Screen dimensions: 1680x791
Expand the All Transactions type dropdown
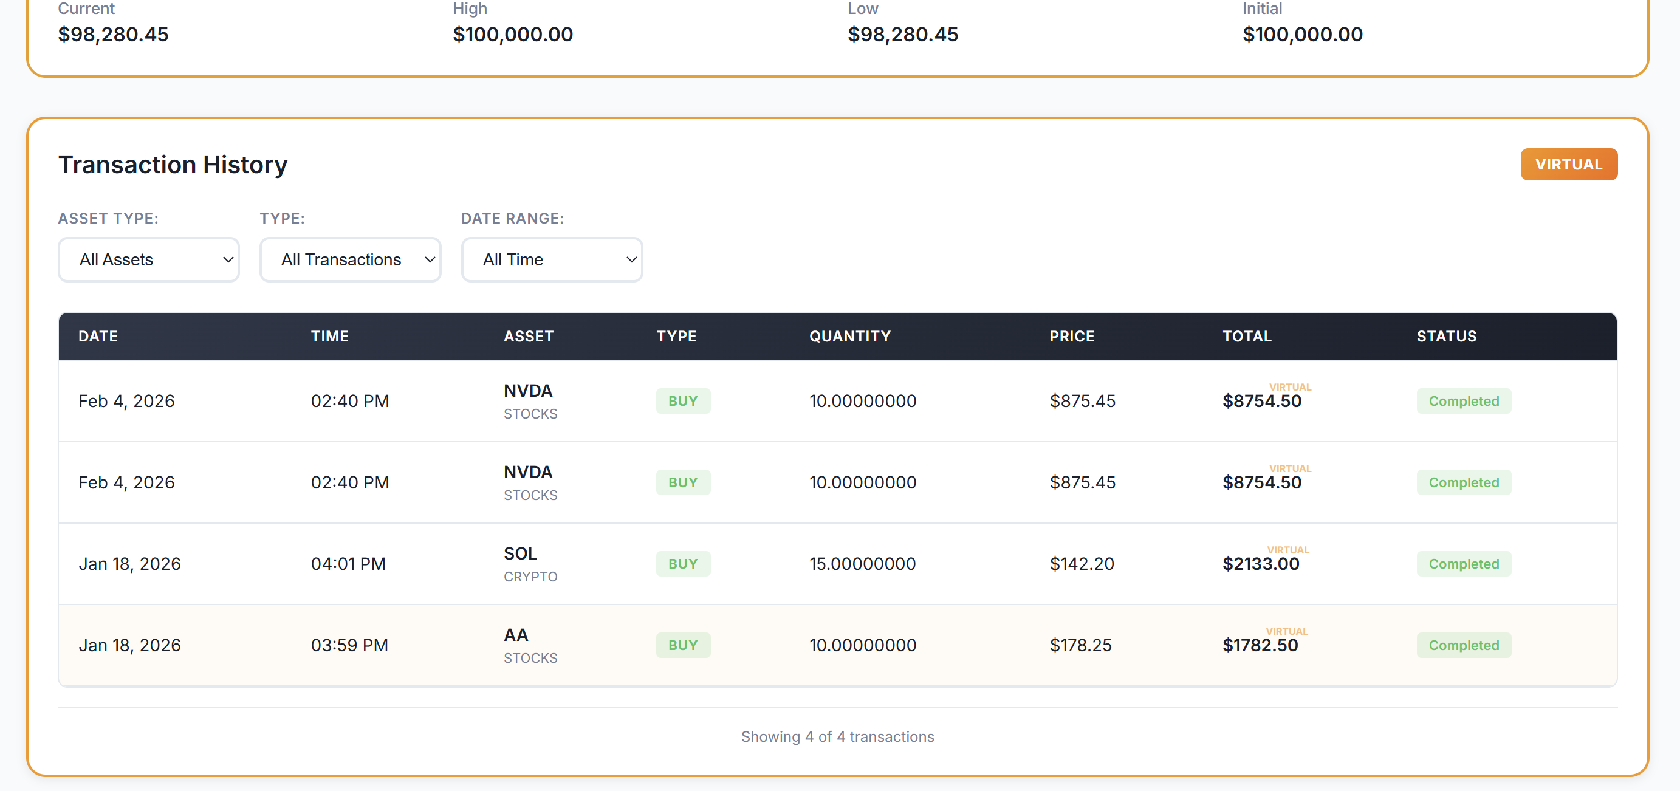pos(350,259)
